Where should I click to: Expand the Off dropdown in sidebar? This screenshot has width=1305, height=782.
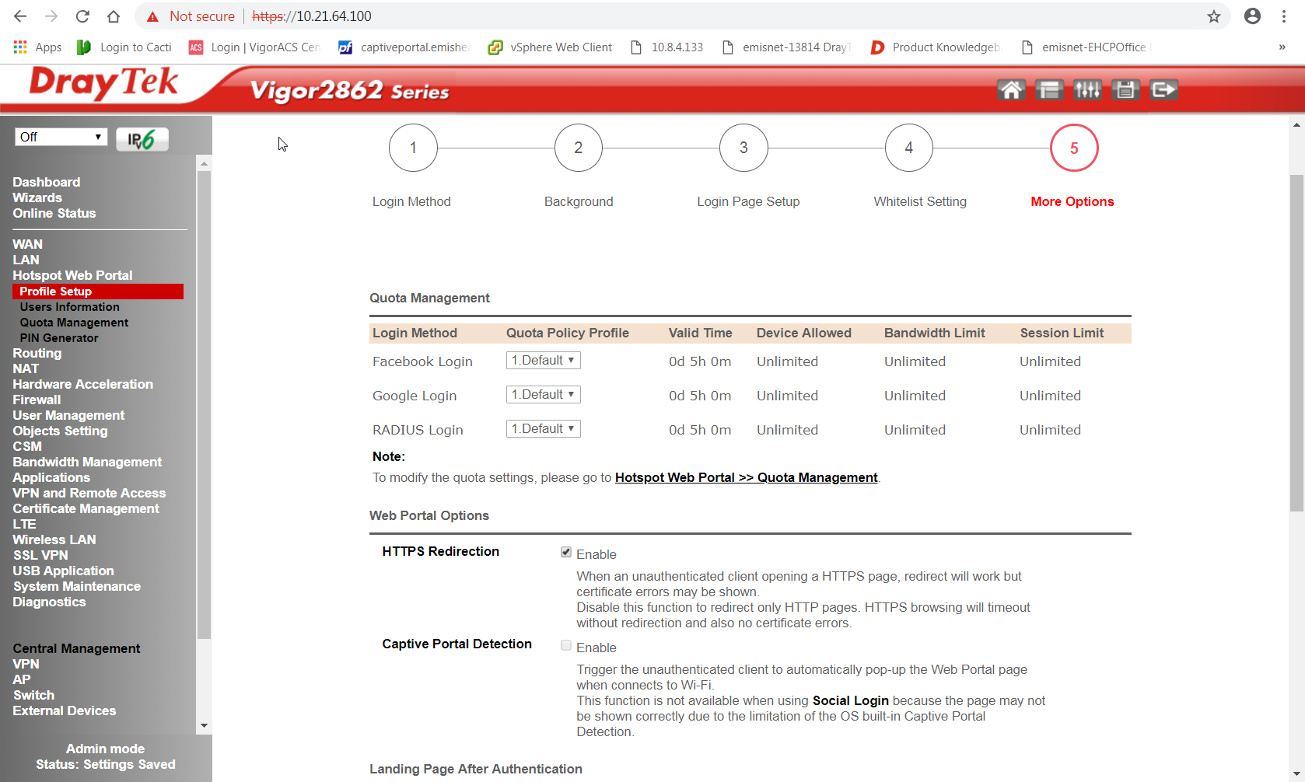pos(61,137)
